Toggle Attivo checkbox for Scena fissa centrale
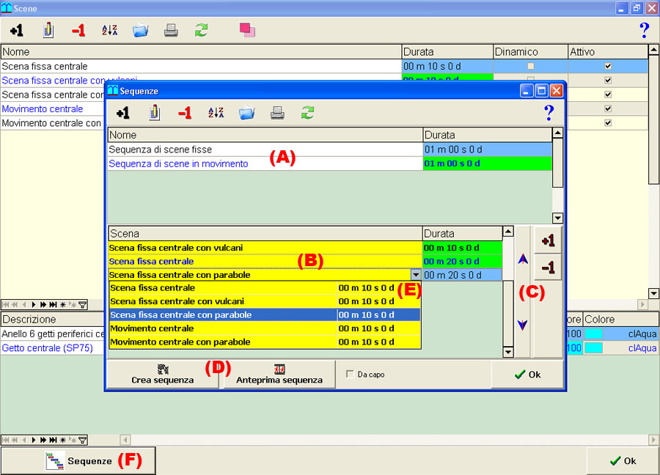Viewport: 660px width, 475px height. pos(608,66)
